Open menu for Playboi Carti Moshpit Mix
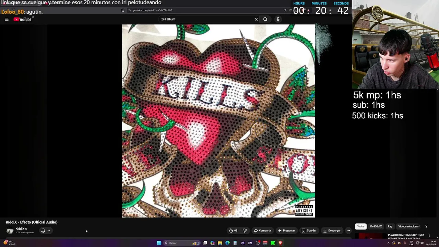The image size is (439, 247). (429, 235)
